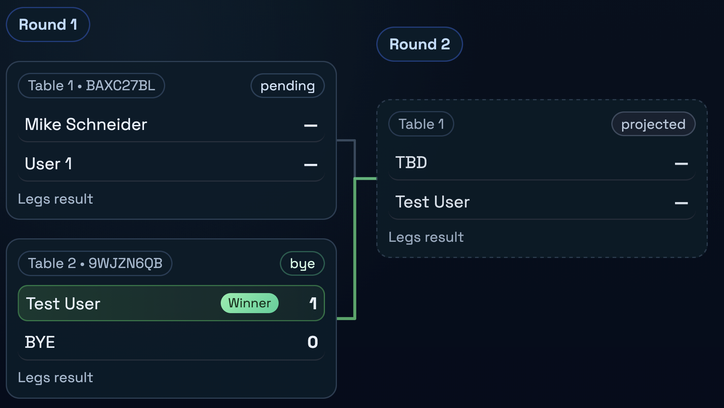The height and width of the screenshot is (408, 724).
Task: Expand the Legs result in the projected match
Action: tap(426, 237)
